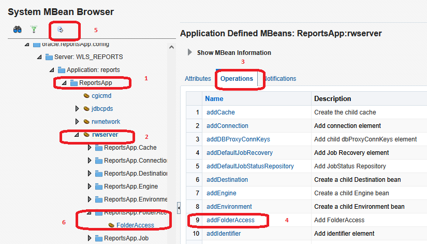
Task: Open the Notifications tab
Action: point(279,79)
